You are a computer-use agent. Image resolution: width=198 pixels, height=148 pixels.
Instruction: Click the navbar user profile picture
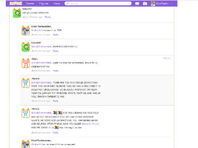point(153,4)
